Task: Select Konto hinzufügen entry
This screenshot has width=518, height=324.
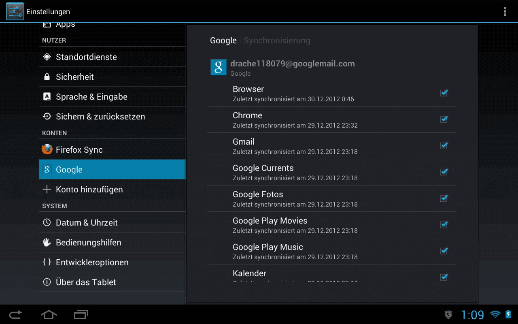Action: click(112, 189)
